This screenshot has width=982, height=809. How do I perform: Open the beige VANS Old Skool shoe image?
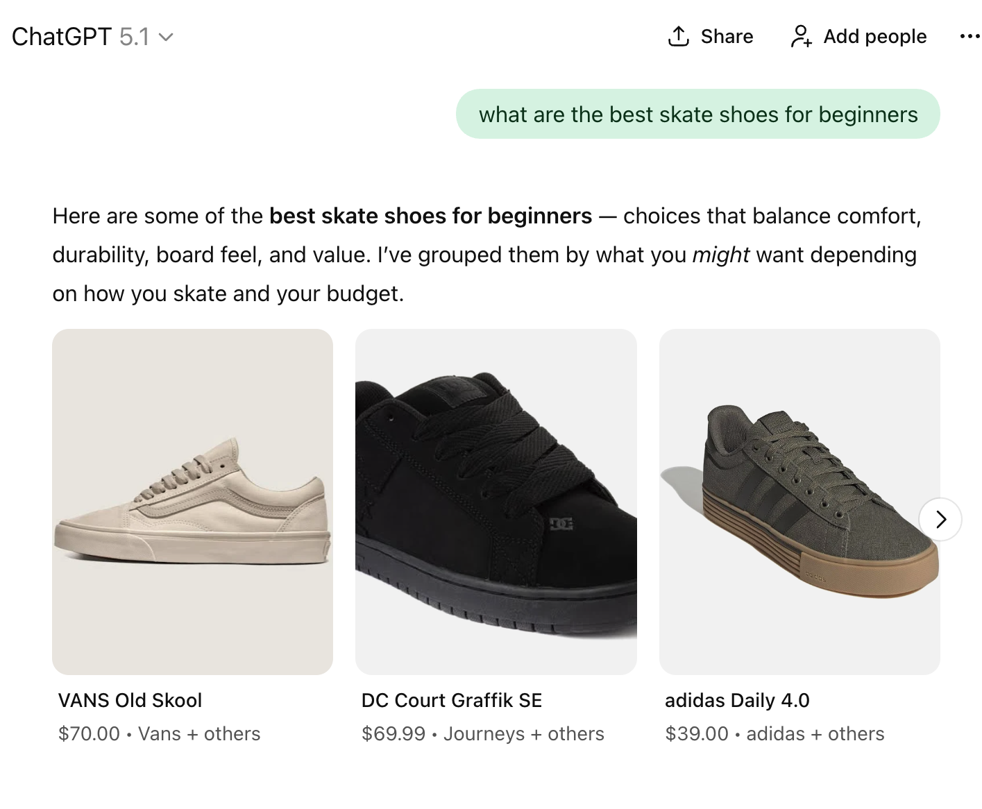point(192,501)
